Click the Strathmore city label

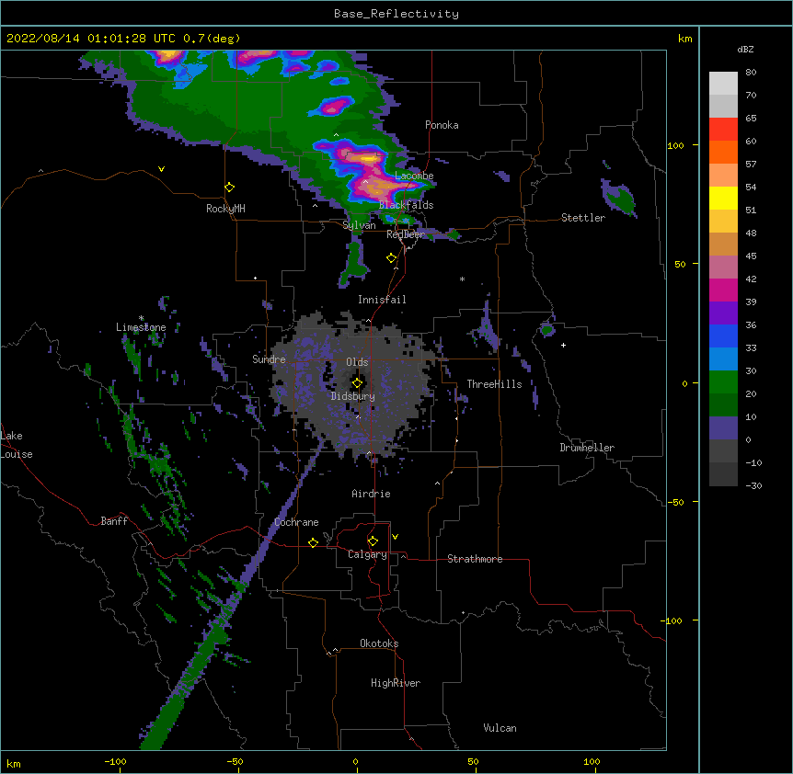(475, 559)
